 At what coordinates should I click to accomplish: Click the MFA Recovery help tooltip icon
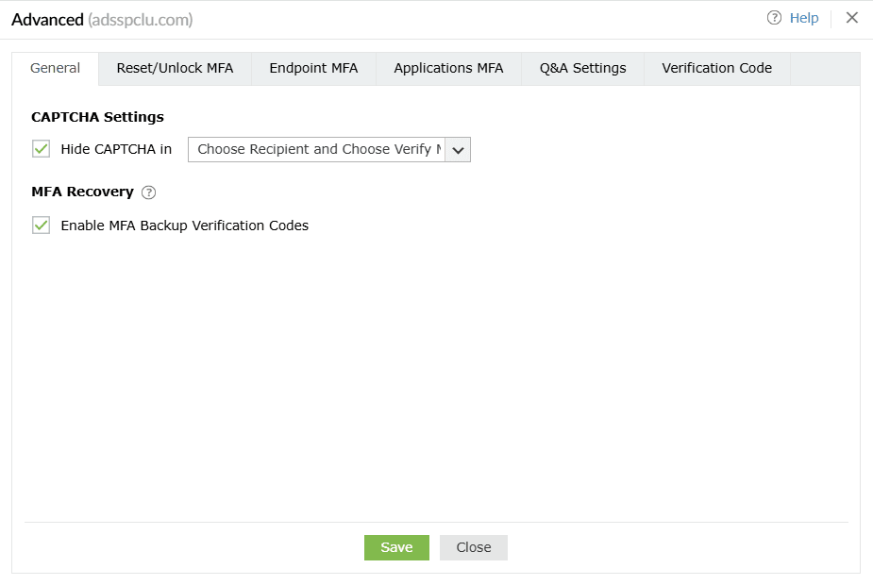[149, 192]
